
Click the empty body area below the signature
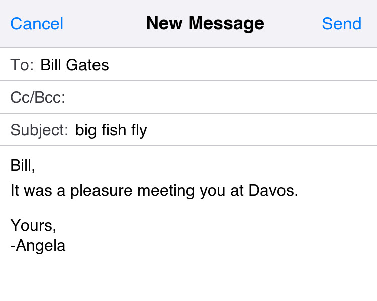click(189, 278)
